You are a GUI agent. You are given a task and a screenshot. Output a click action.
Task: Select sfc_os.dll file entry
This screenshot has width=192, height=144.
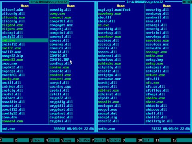coord(156,86)
